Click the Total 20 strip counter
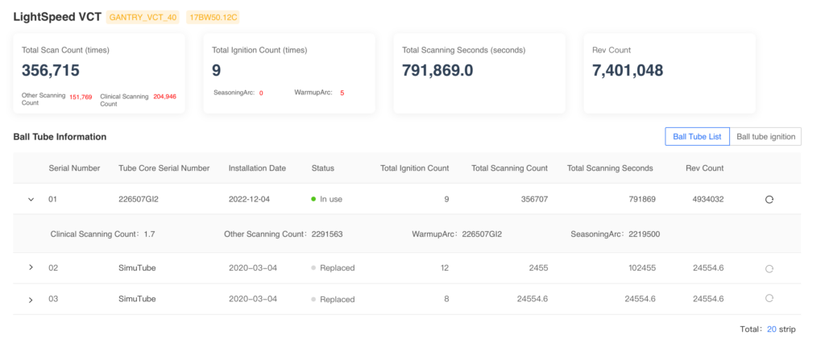The height and width of the screenshot is (352, 825). [x=768, y=329]
